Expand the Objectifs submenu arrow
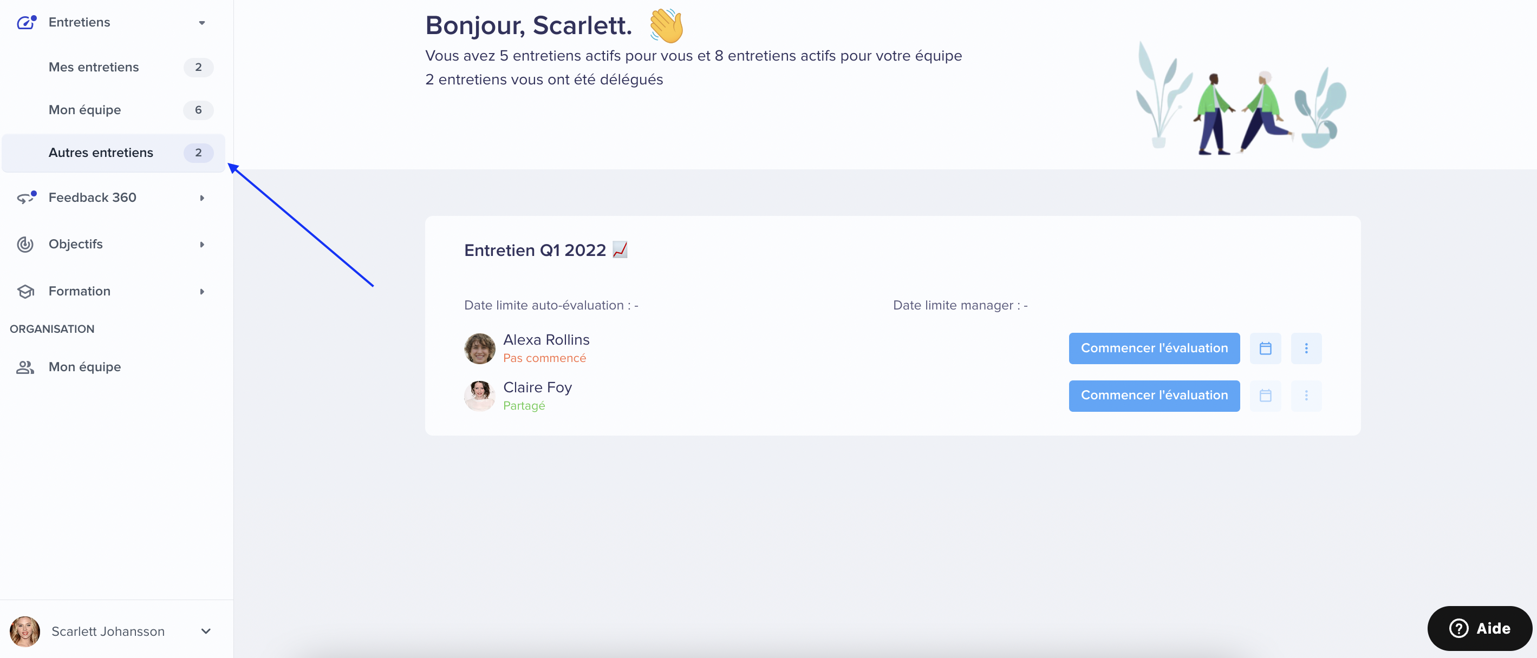Image resolution: width=1537 pixels, height=658 pixels. click(x=201, y=245)
